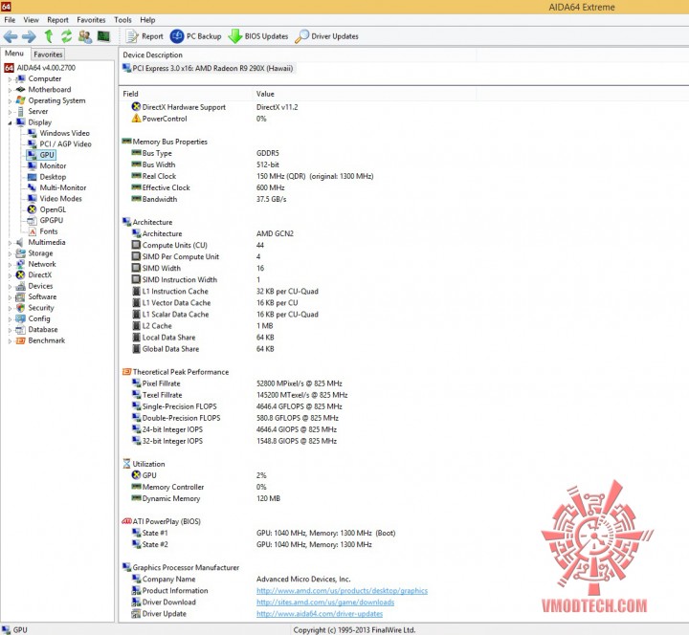Open Driver Updates from toolbar
The height and width of the screenshot is (635, 689).
pyautogui.click(x=327, y=36)
